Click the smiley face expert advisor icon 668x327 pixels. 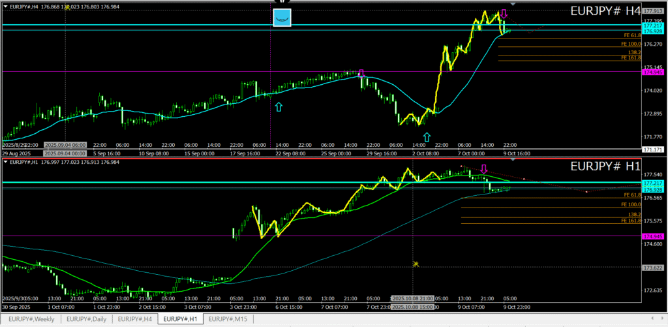pyautogui.click(x=281, y=18)
